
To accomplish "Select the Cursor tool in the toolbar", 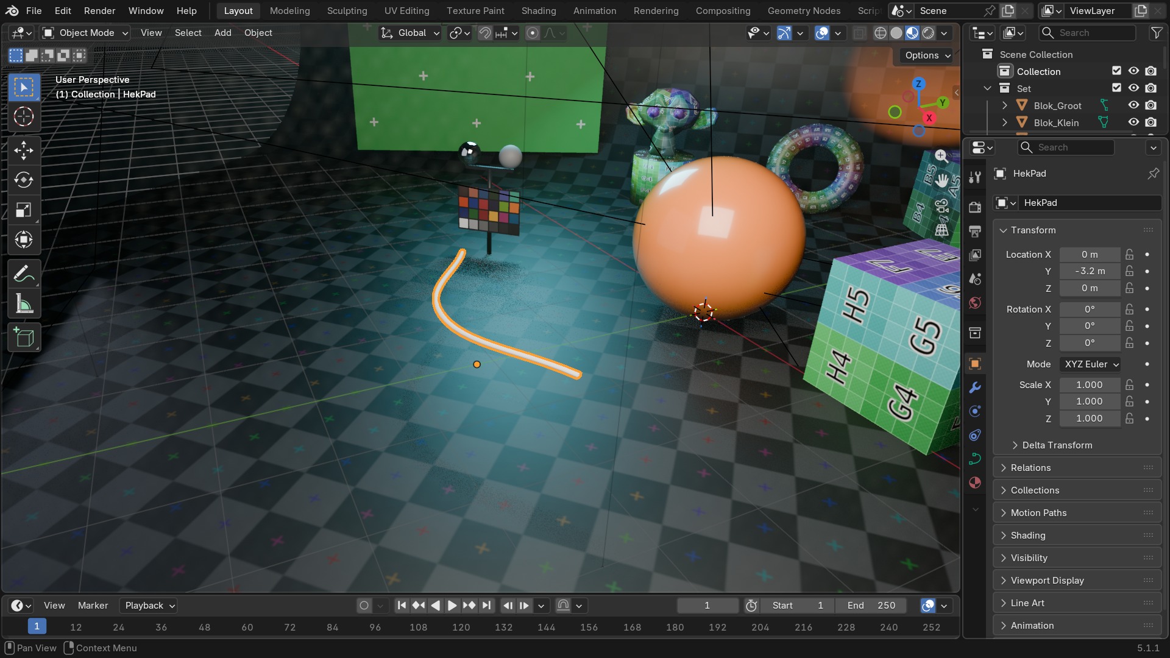I will tap(24, 116).
